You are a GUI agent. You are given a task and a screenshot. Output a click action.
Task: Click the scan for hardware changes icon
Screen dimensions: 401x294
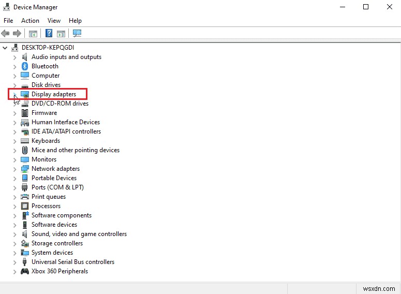pyautogui.click(x=77, y=33)
